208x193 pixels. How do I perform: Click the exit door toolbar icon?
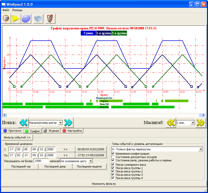50,19
